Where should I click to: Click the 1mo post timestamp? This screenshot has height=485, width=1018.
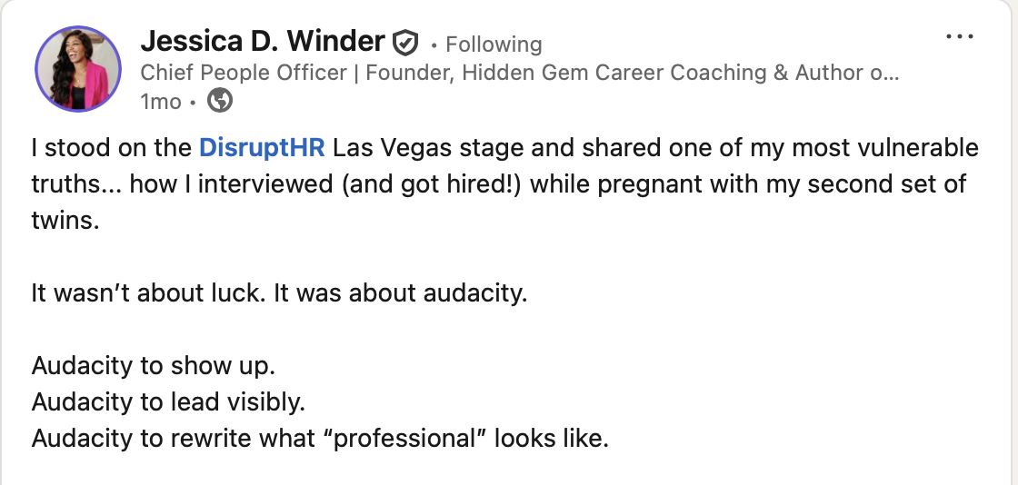click(161, 101)
